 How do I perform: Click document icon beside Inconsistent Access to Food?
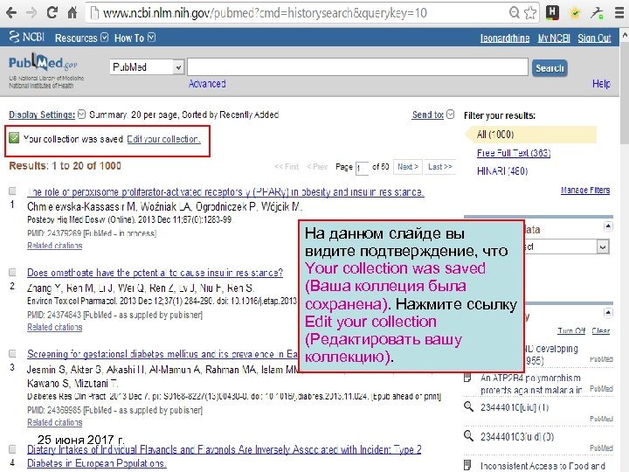pyautogui.click(x=467, y=465)
